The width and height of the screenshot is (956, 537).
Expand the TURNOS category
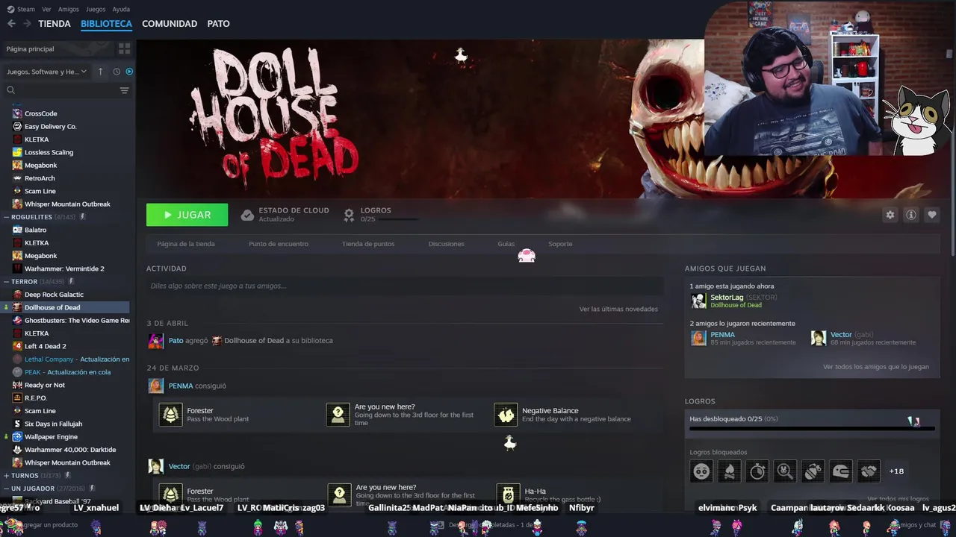[6, 476]
